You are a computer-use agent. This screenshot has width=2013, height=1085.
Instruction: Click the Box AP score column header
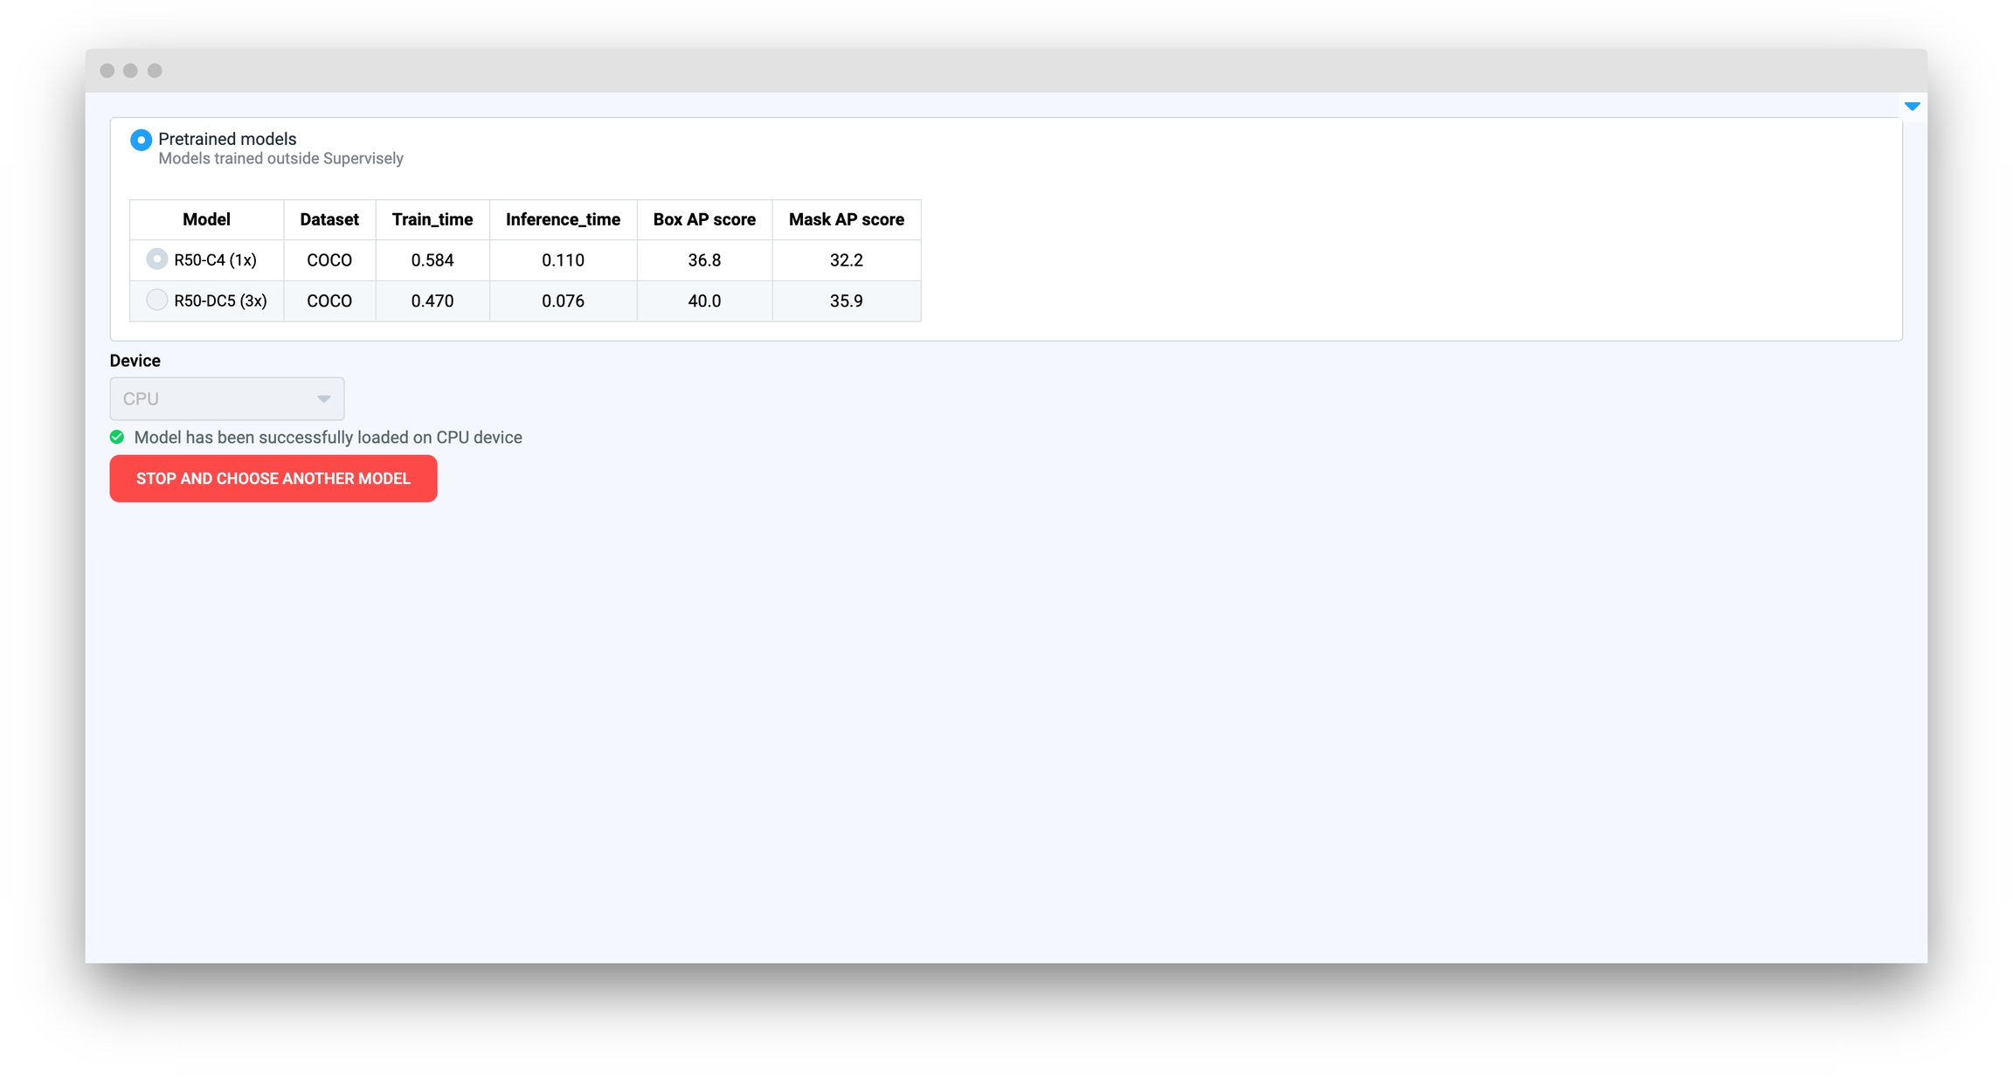pyautogui.click(x=704, y=219)
